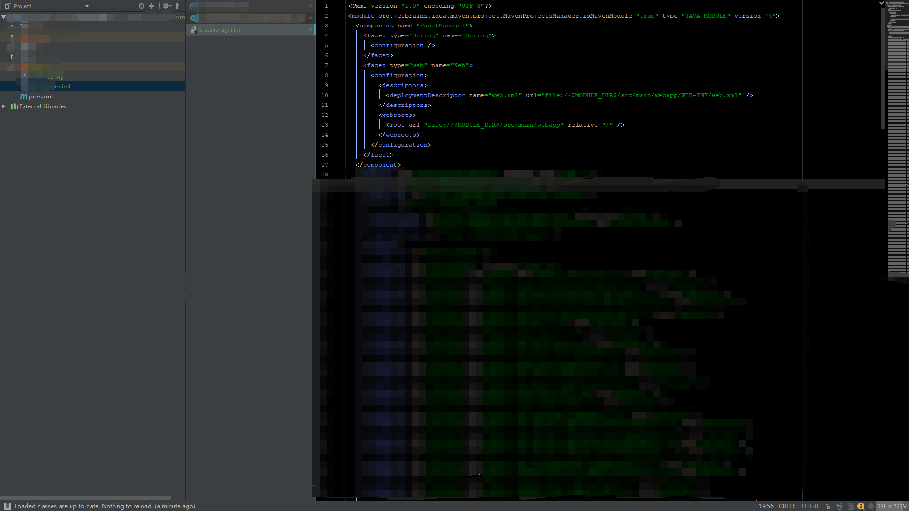Image resolution: width=909 pixels, height=511 pixels.
Task: Hide the Project tool window
Action: click(x=178, y=6)
